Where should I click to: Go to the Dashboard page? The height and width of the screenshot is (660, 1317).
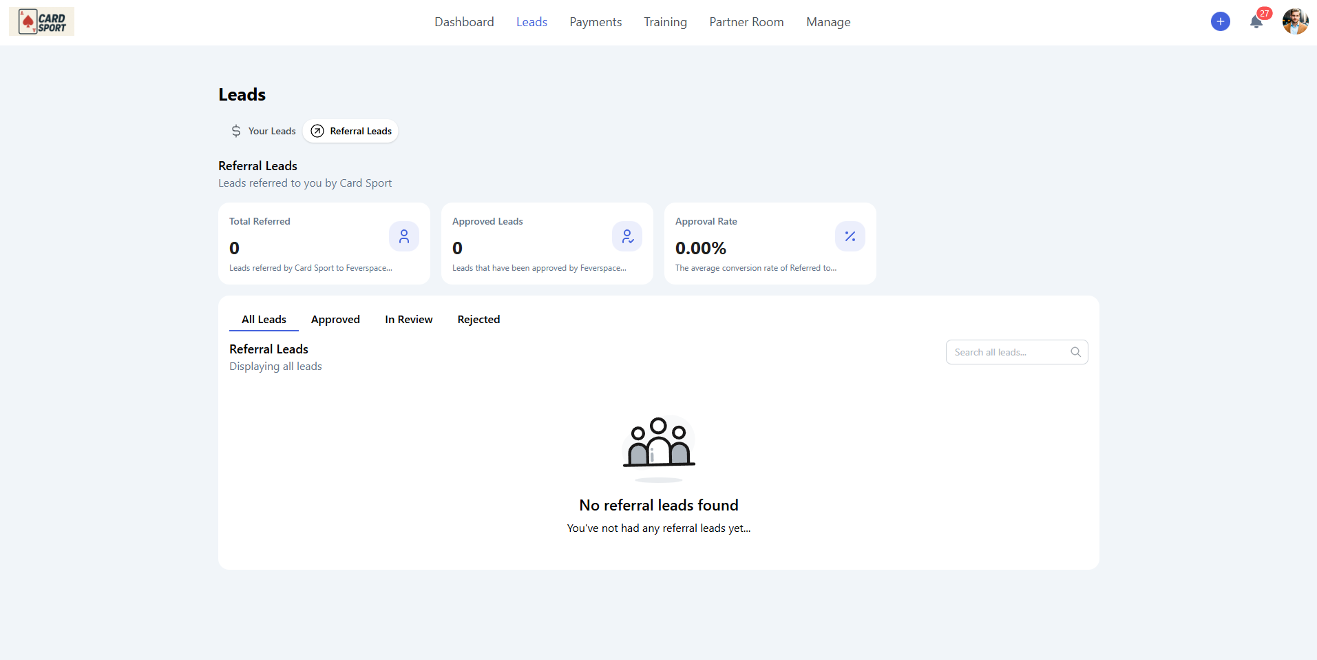pos(464,22)
